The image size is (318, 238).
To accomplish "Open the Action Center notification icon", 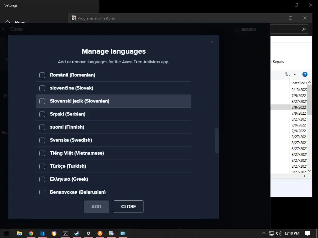I will point(308,233).
